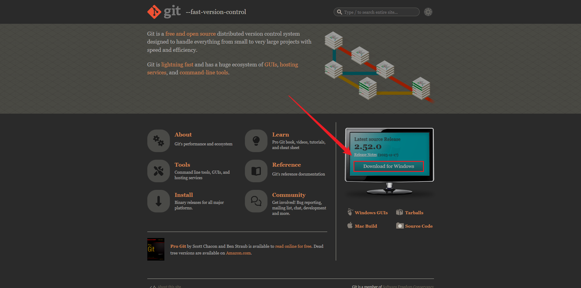Image resolution: width=581 pixels, height=288 pixels.
Task: Click the About gears icon
Action: pyautogui.click(x=159, y=141)
